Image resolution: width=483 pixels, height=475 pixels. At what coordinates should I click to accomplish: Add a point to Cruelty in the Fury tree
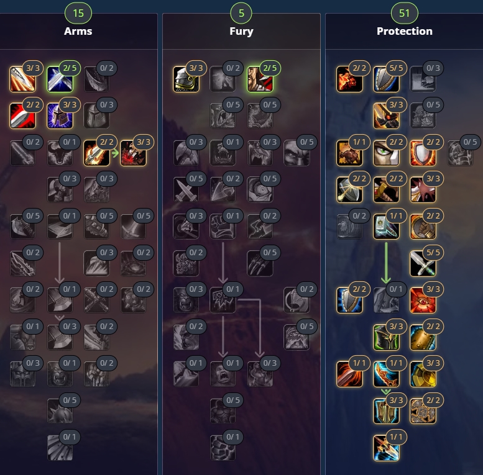[x=260, y=79]
